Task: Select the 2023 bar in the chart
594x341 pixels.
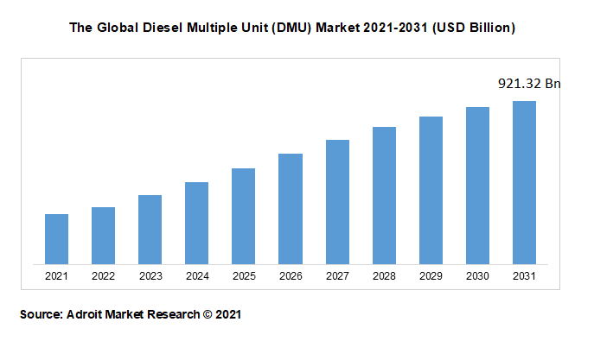Action: pos(150,230)
